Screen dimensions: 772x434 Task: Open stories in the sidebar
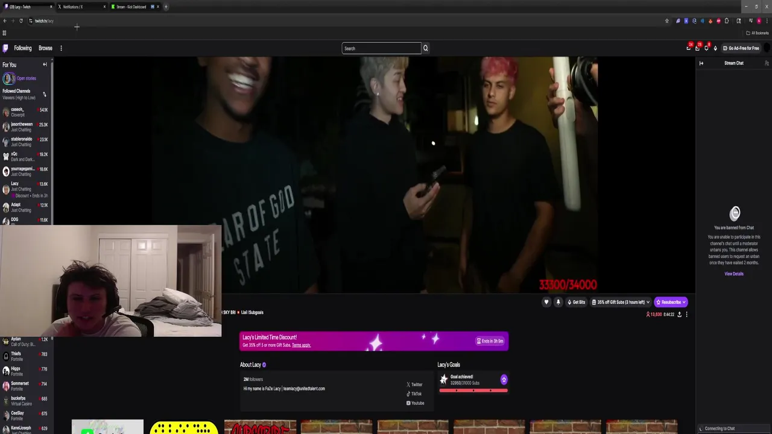(19, 78)
